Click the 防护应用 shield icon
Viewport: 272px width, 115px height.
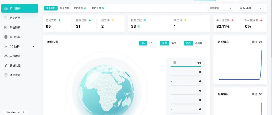coord(6,18)
